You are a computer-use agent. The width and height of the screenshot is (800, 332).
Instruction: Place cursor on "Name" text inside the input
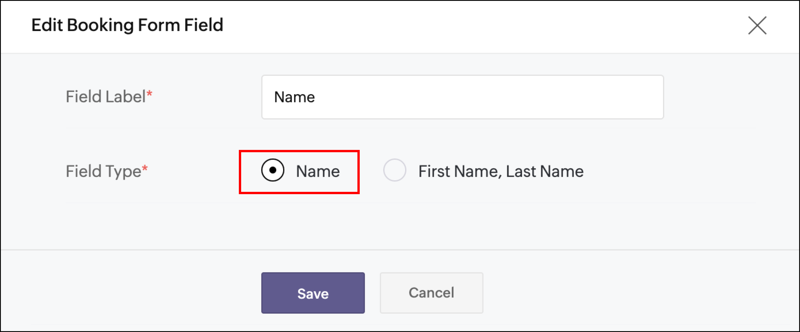[294, 97]
